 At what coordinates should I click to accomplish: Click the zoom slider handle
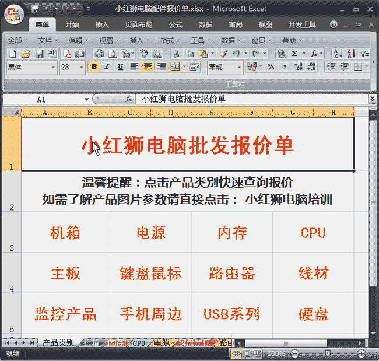328,353
